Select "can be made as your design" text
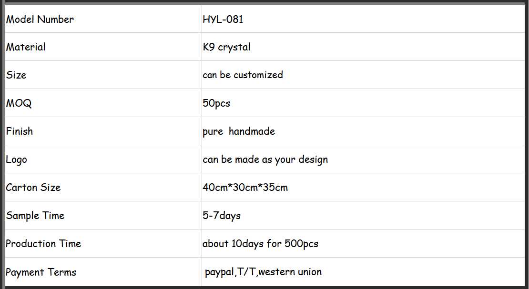 click(x=265, y=159)
